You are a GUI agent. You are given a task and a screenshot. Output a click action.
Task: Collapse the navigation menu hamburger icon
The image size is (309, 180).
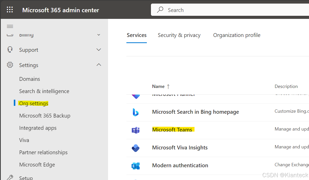(10, 27)
